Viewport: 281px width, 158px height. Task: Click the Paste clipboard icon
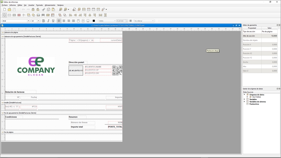53,9
